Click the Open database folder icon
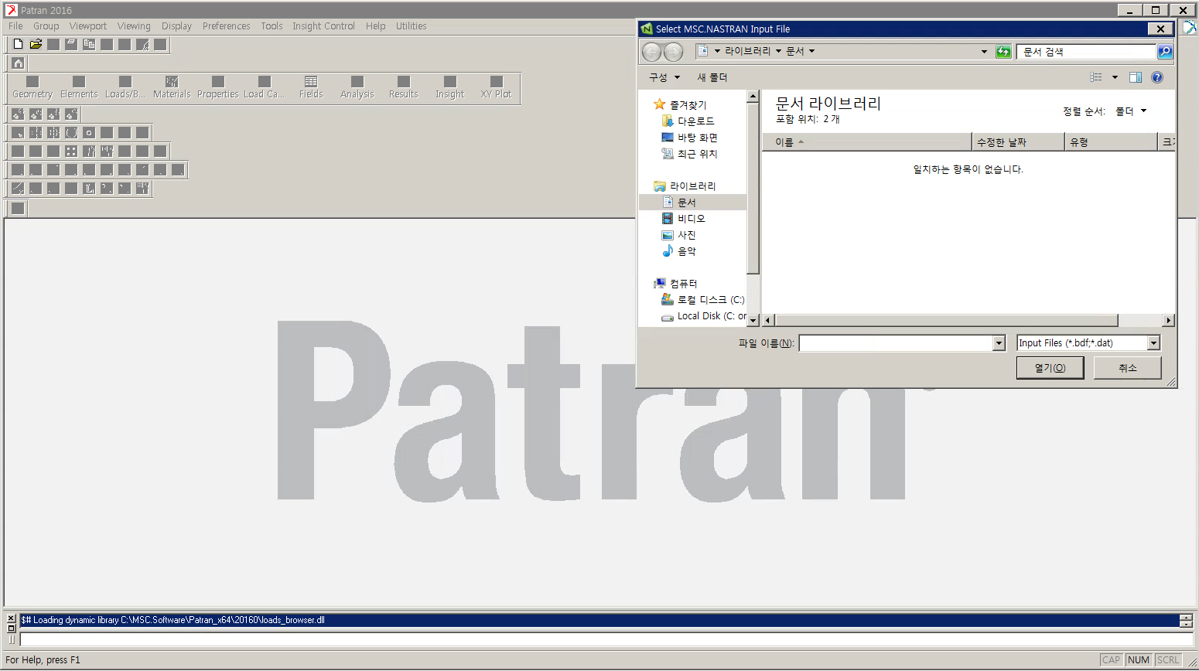The height and width of the screenshot is (671, 1199). pos(36,44)
